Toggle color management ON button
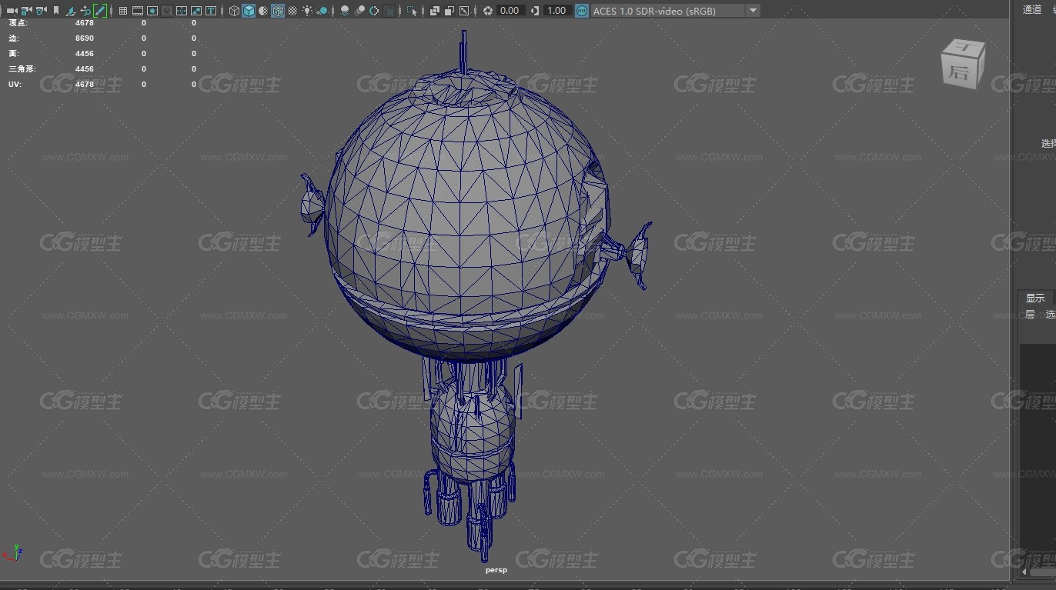 581,11
